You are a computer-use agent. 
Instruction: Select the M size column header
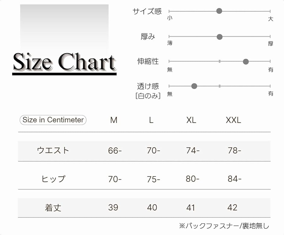click(114, 120)
